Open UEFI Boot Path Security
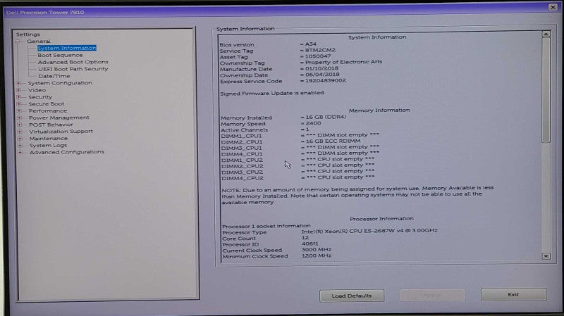The width and height of the screenshot is (564, 316). pyautogui.click(x=73, y=69)
